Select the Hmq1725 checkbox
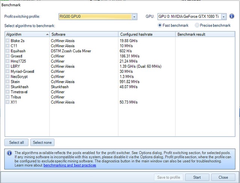The width and height of the screenshot is (240, 183). (7, 61)
